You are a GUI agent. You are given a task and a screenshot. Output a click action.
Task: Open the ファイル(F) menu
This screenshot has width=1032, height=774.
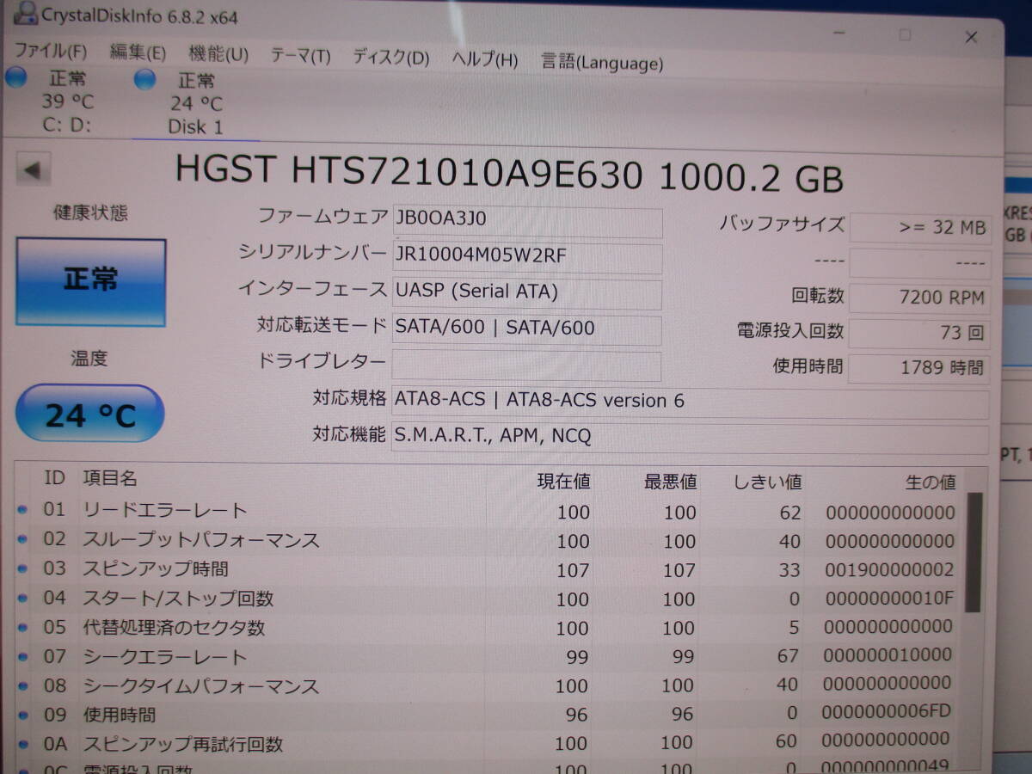pyautogui.click(x=51, y=51)
